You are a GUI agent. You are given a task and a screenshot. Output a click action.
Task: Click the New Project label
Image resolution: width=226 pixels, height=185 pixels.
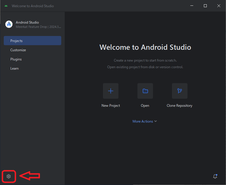point(111,106)
